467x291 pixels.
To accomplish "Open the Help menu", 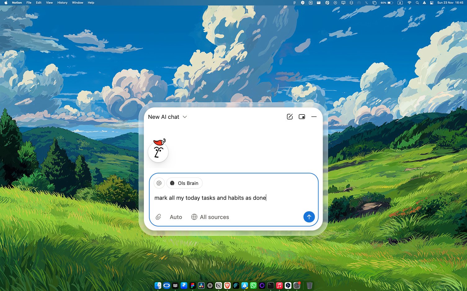I will [x=91, y=2].
